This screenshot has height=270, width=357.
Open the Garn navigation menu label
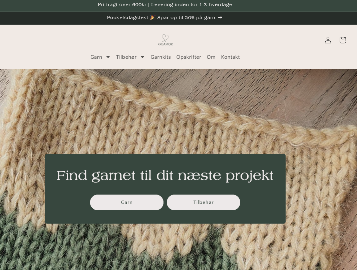pyautogui.click(x=96, y=57)
